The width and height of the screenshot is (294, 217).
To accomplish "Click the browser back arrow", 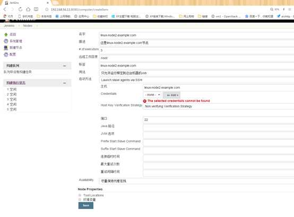I will click(5, 9).
